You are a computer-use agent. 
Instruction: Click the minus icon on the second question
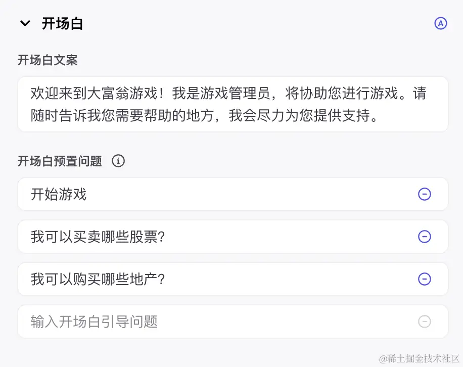[425, 237]
